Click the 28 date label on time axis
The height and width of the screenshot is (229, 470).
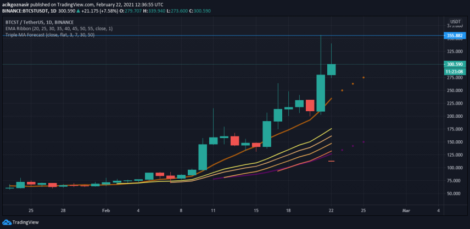(63, 210)
